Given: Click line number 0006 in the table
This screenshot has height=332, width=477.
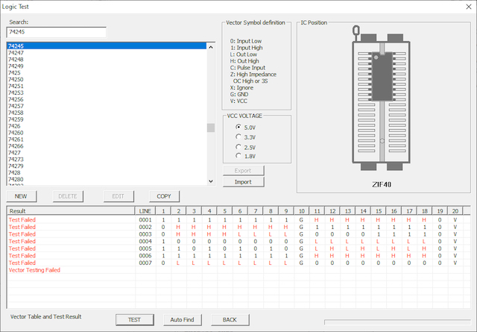Looking at the screenshot, I should [145, 256].
